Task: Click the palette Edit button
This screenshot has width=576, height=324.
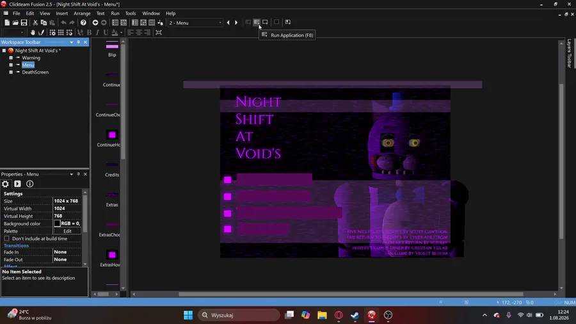Action: click(x=67, y=231)
